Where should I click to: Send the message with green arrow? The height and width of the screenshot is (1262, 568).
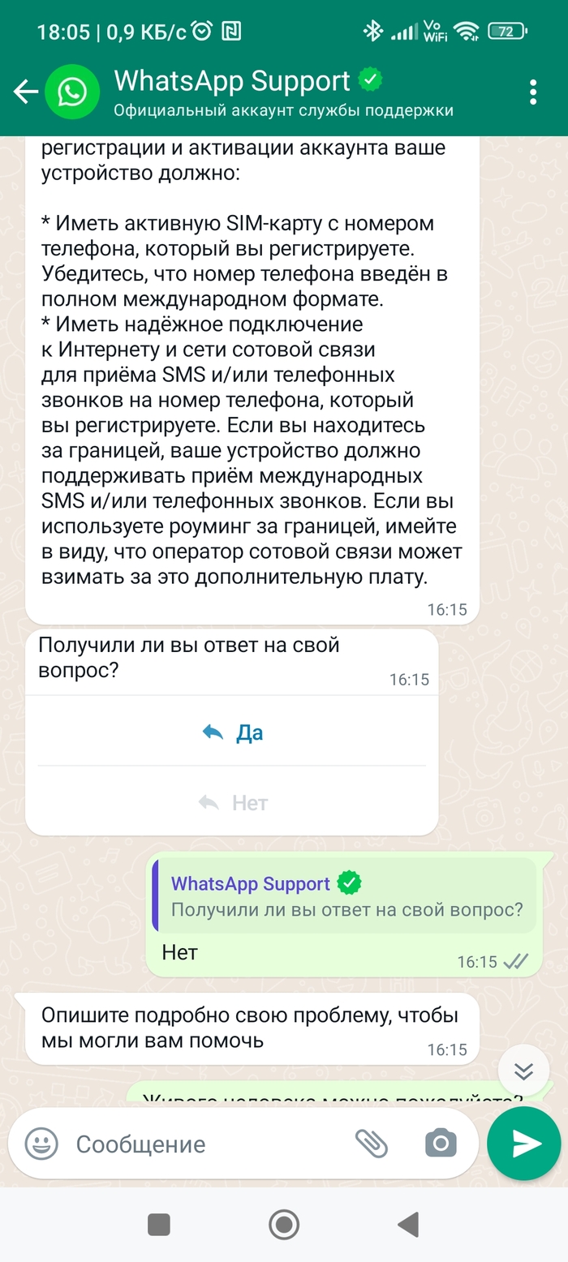(x=524, y=1144)
